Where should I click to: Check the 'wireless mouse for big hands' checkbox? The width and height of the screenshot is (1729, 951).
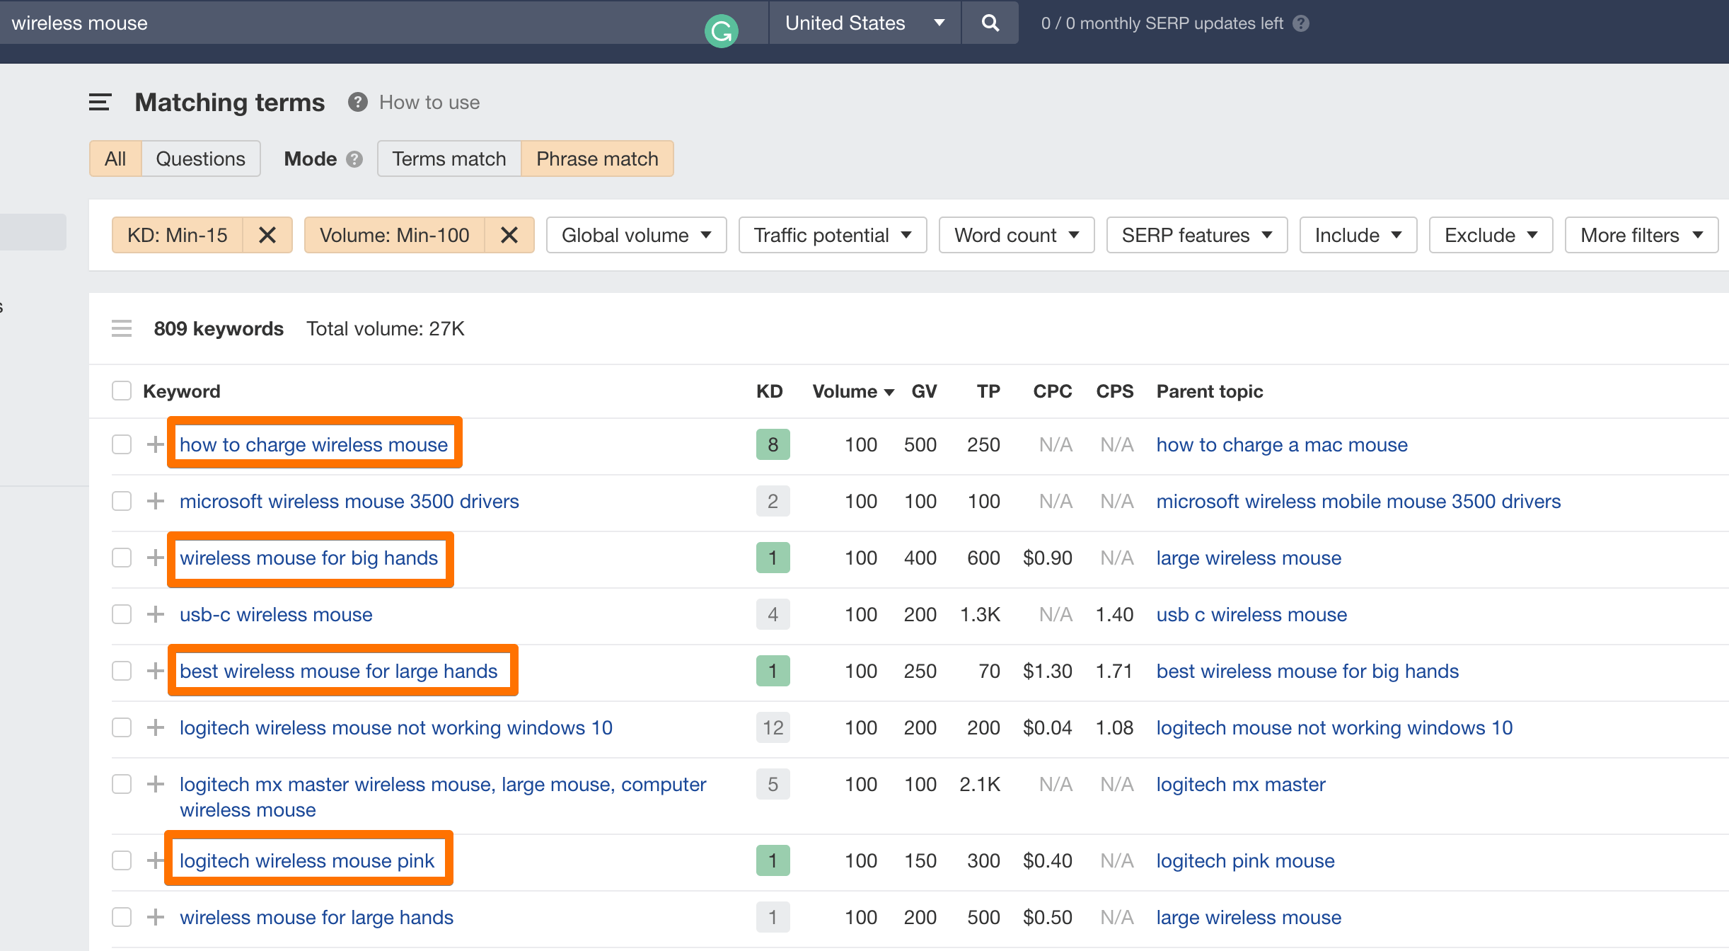coord(122,558)
